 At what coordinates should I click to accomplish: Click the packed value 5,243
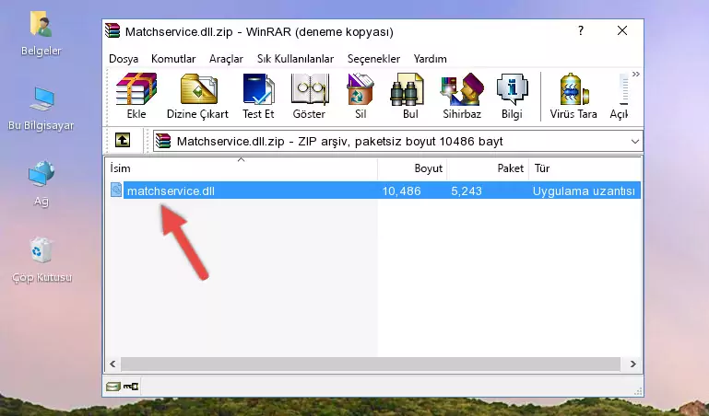[467, 191]
